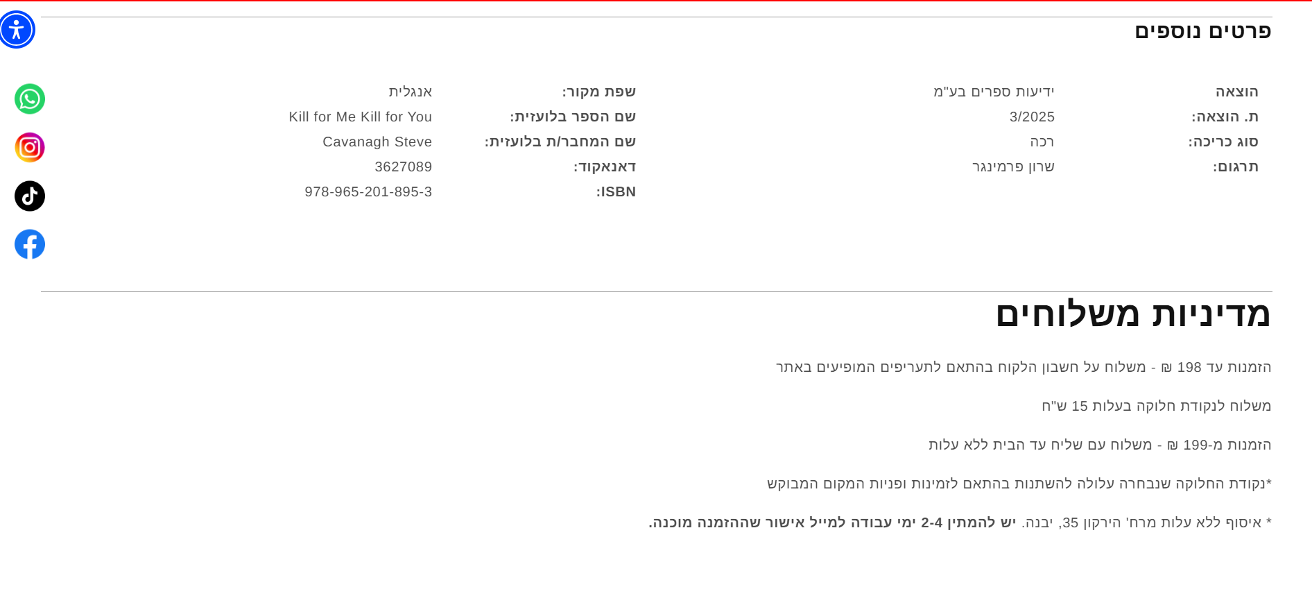The image size is (1312, 596).
Task: Click the publication date 3/2025
Action: [x=1031, y=117]
